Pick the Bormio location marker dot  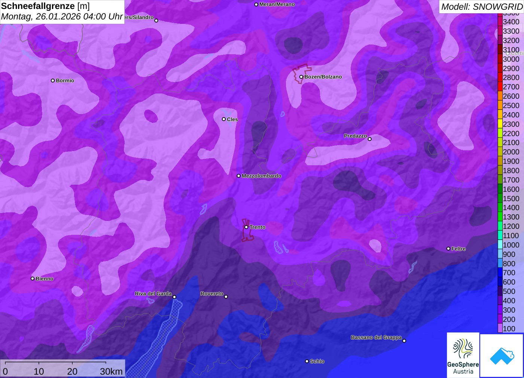[x=53, y=80]
